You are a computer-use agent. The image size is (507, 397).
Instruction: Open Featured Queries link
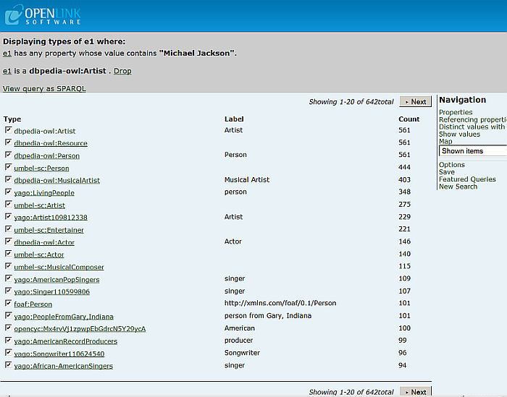(467, 179)
